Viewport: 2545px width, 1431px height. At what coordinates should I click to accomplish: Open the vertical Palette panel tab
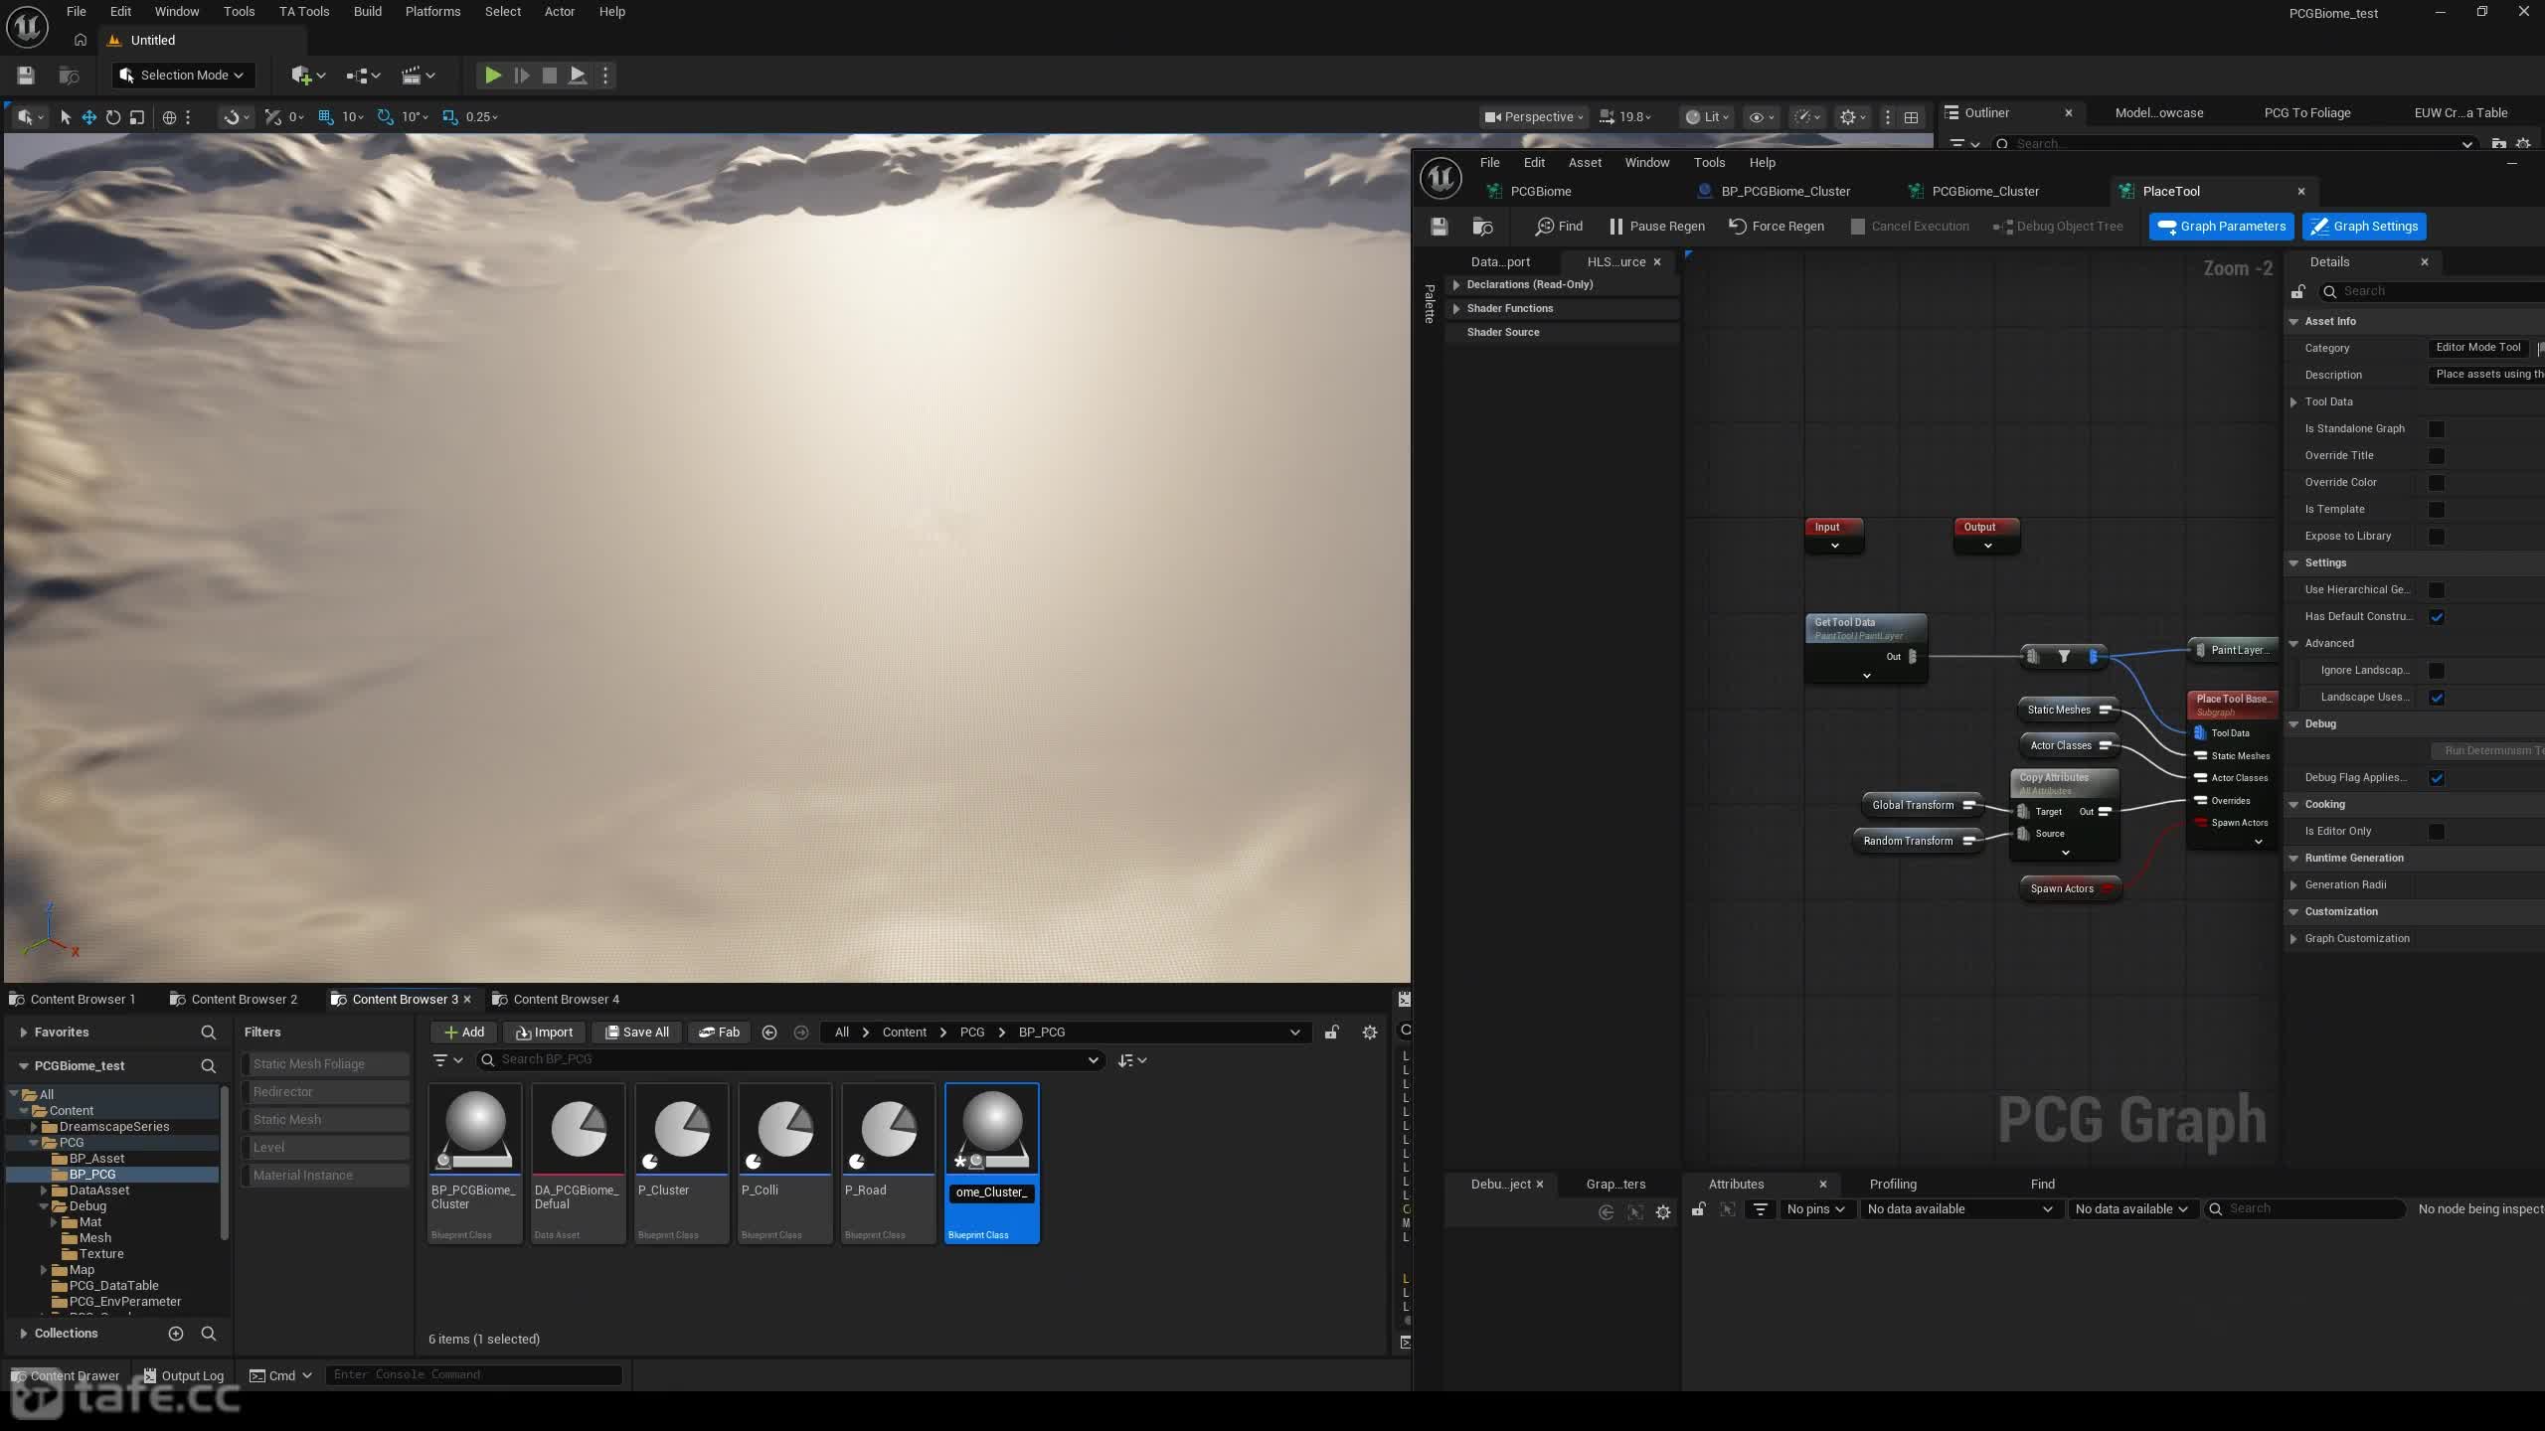pyautogui.click(x=1430, y=303)
